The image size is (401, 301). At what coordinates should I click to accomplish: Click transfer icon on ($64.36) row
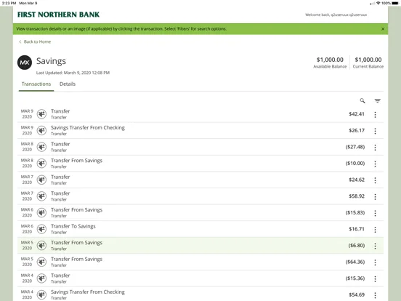[x=41, y=262]
